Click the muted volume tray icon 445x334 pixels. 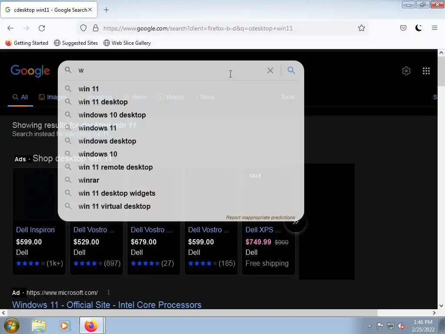click(x=401, y=326)
